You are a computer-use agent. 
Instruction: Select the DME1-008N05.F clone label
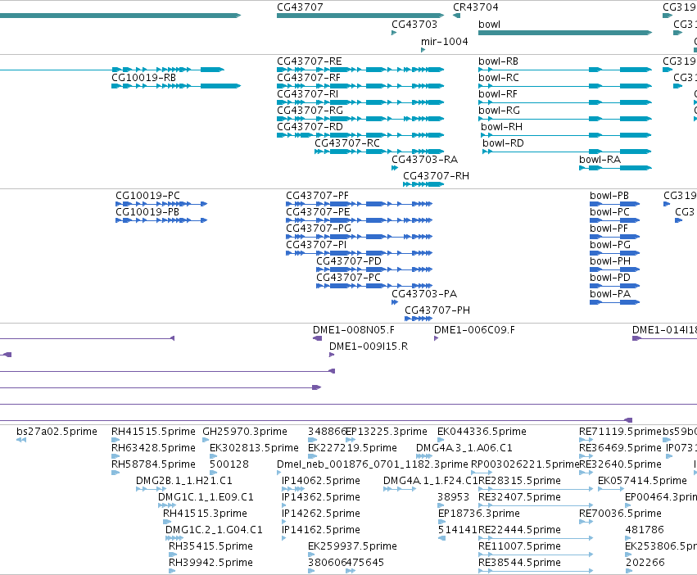point(353,330)
